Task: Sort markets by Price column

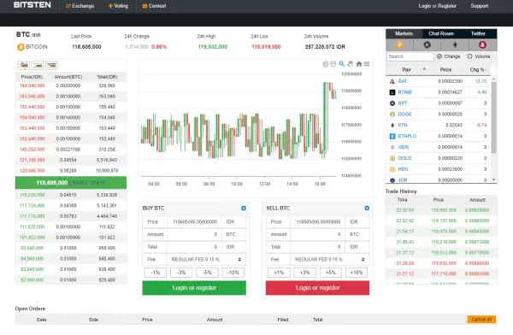Action: click(445, 69)
